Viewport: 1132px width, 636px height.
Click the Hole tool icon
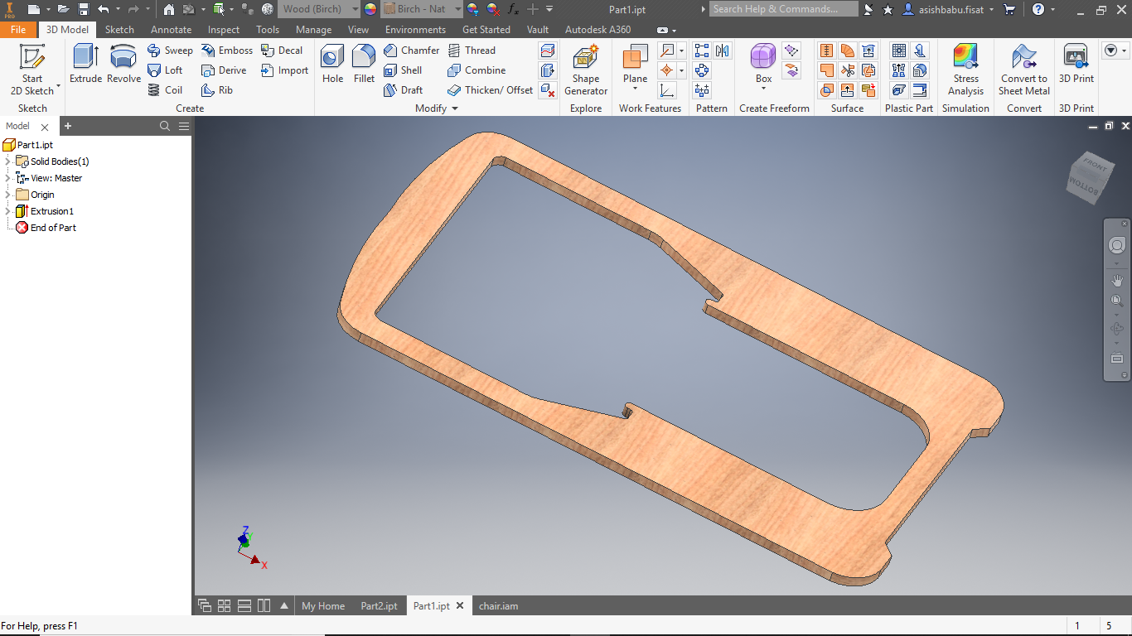click(332, 65)
